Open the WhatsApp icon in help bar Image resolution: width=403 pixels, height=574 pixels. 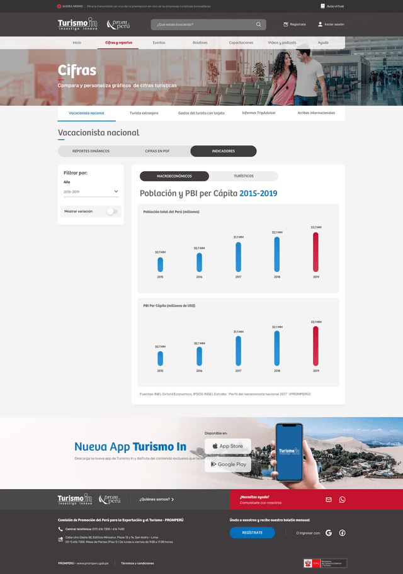[x=342, y=499]
